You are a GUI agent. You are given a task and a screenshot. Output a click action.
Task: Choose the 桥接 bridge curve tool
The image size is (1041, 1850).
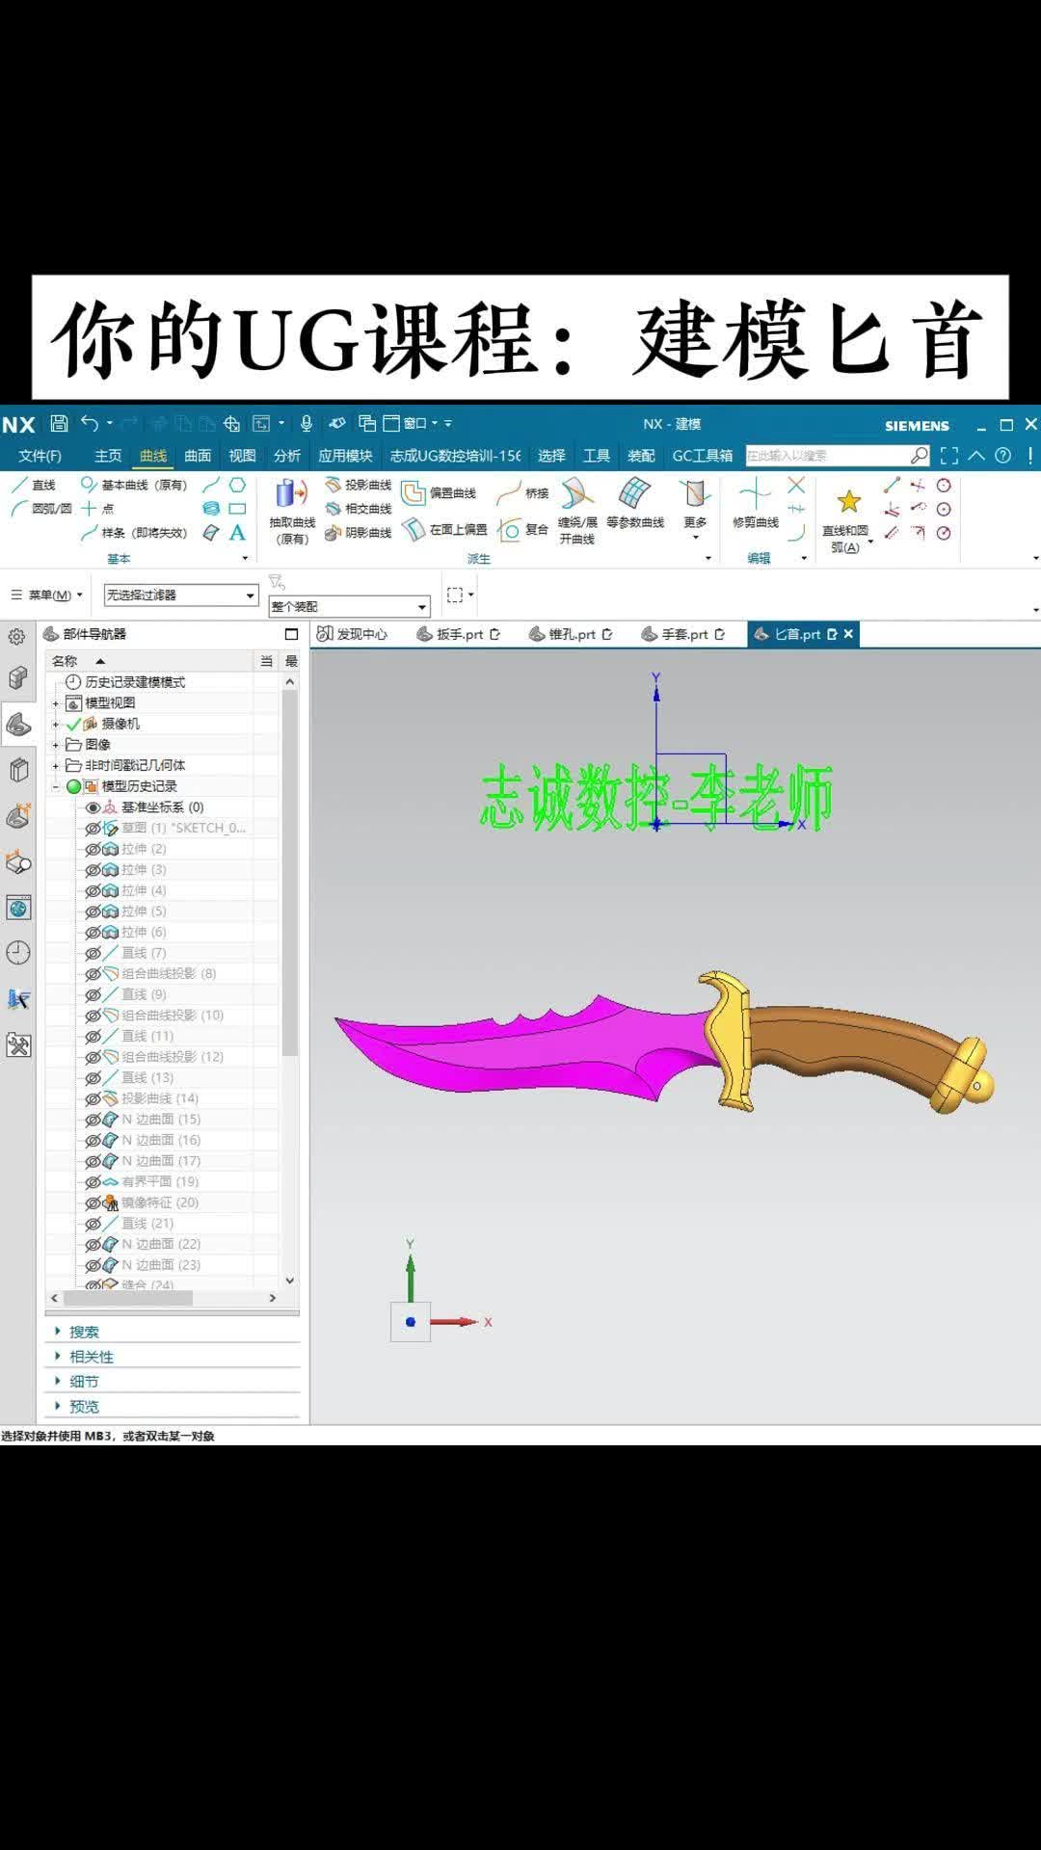click(522, 492)
